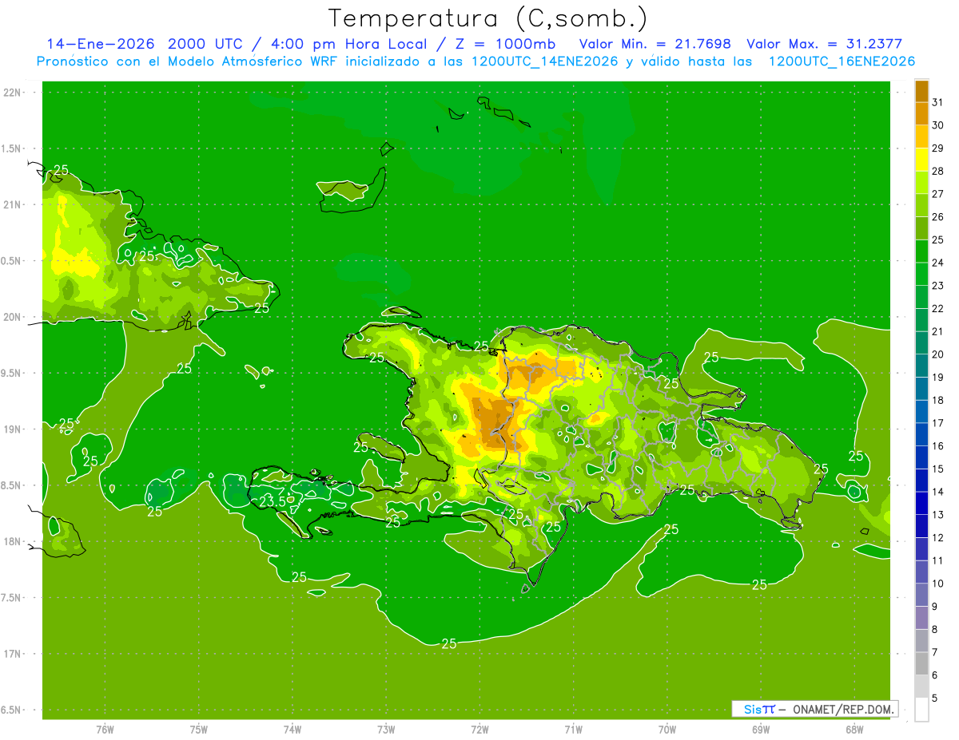This screenshot has width=959, height=740.
Task: Click the '11' label on the color scale
Action: tap(938, 560)
